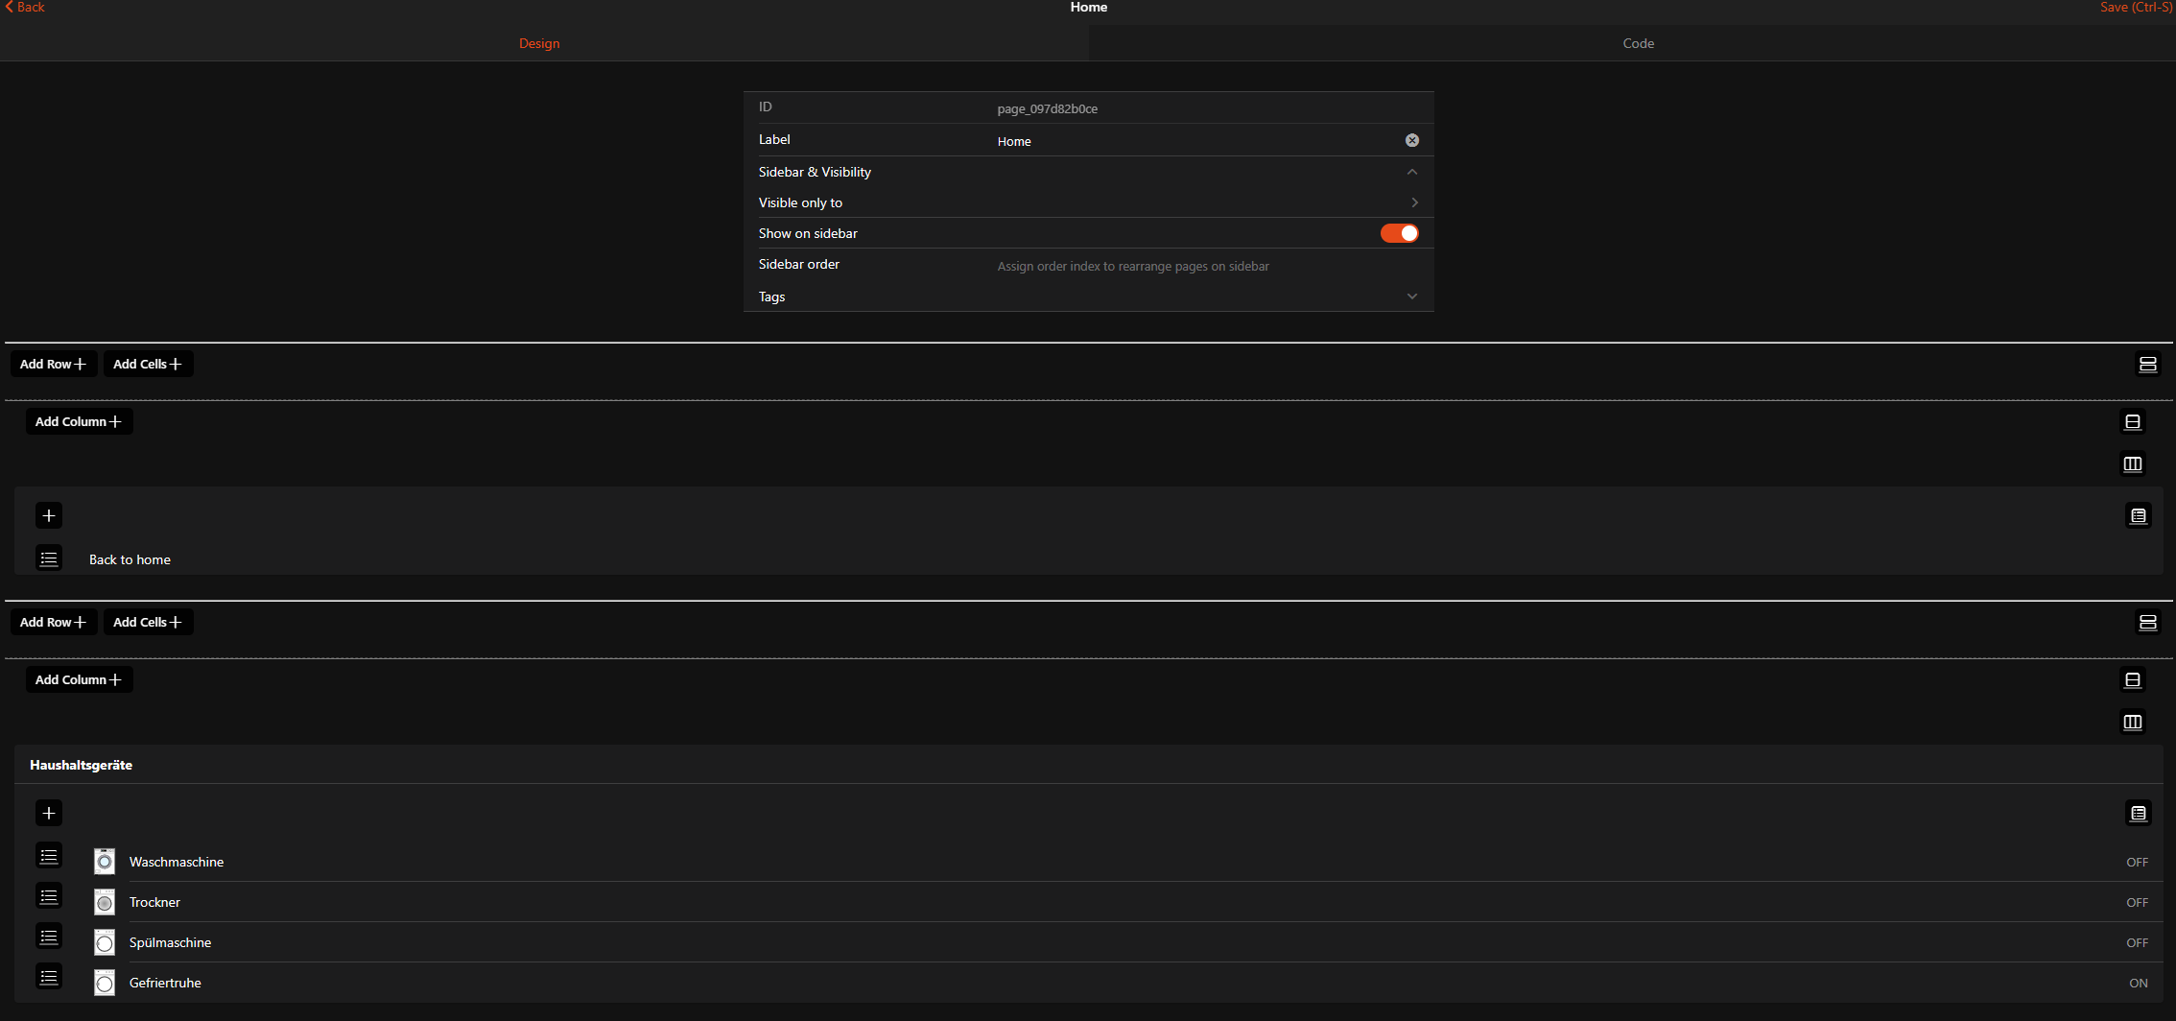Add item with plus under Haushaltsgeräte
The height and width of the screenshot is (1021, 2176).
point(49,814)
